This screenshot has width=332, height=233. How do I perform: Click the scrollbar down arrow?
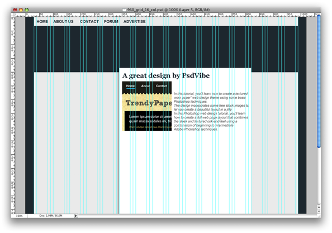(319, 211)
